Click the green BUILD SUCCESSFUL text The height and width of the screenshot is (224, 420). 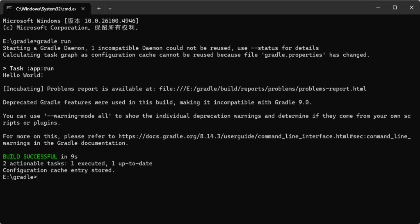[x=30, y=157]
